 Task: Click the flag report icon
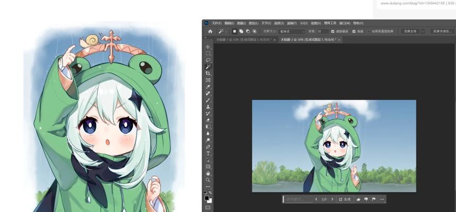pyautogui.click(x=374, y=199)
